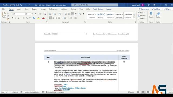Switch to Focus mode

pyautogui.click(x=131, y=92)
